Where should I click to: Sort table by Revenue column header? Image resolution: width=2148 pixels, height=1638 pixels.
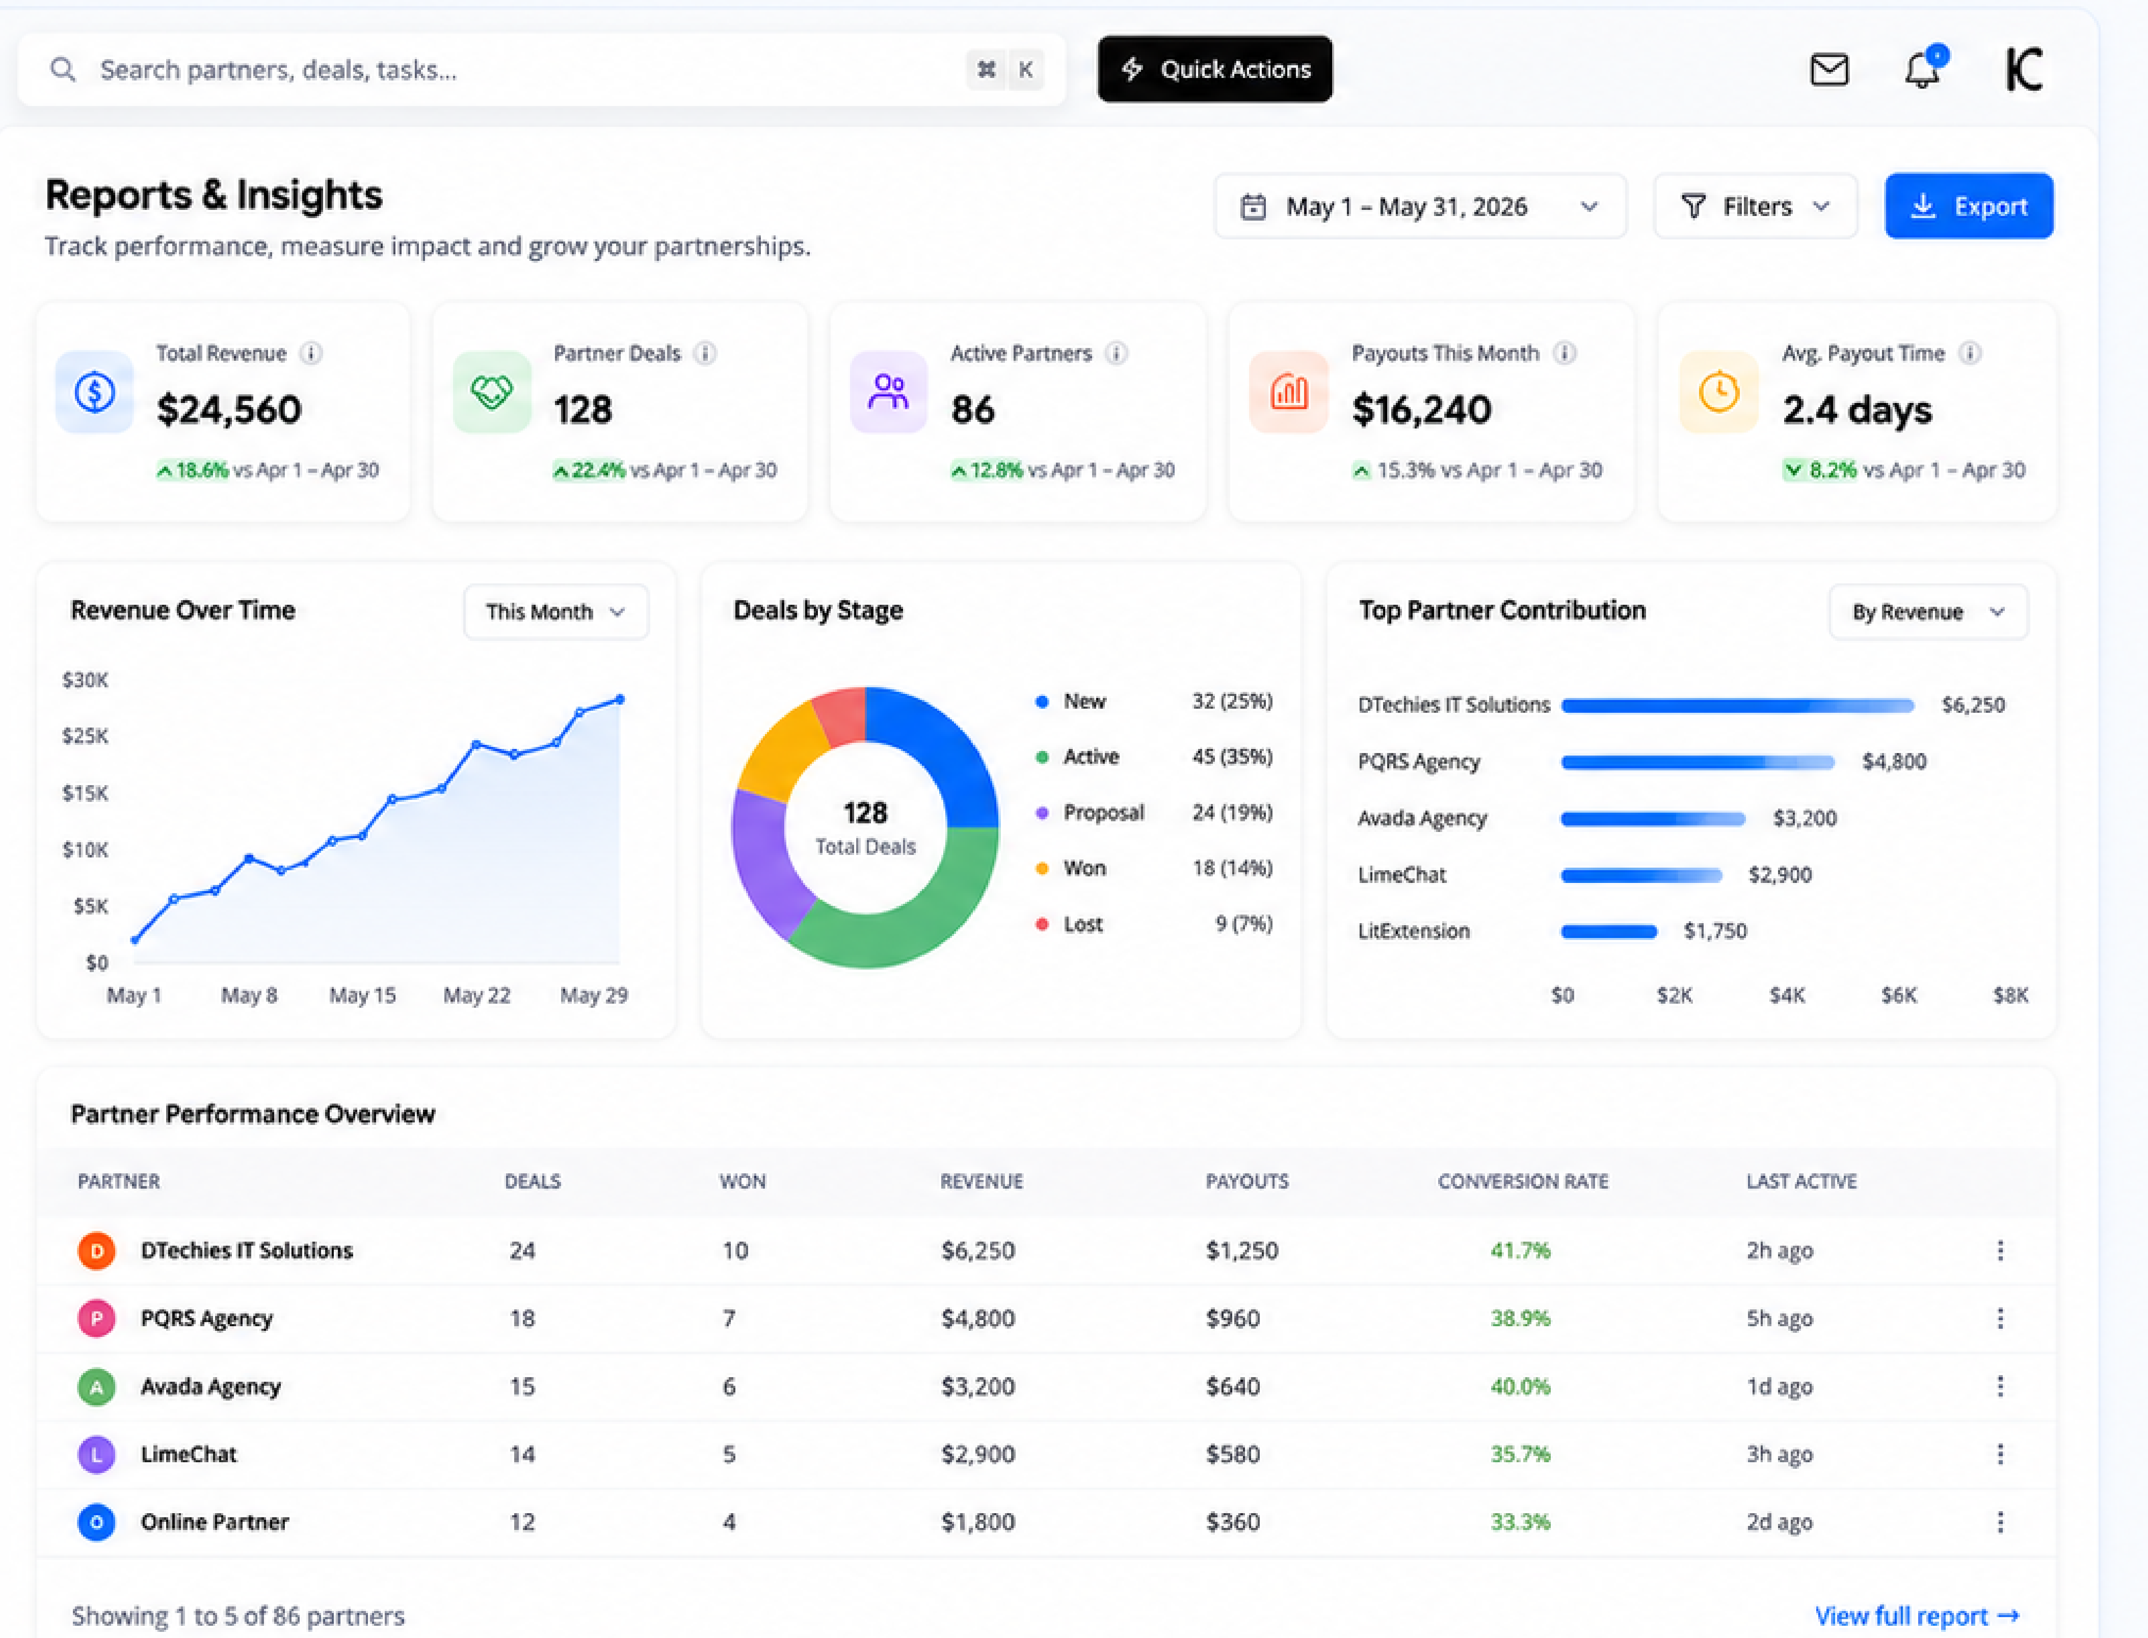(x=981, y=1180)
